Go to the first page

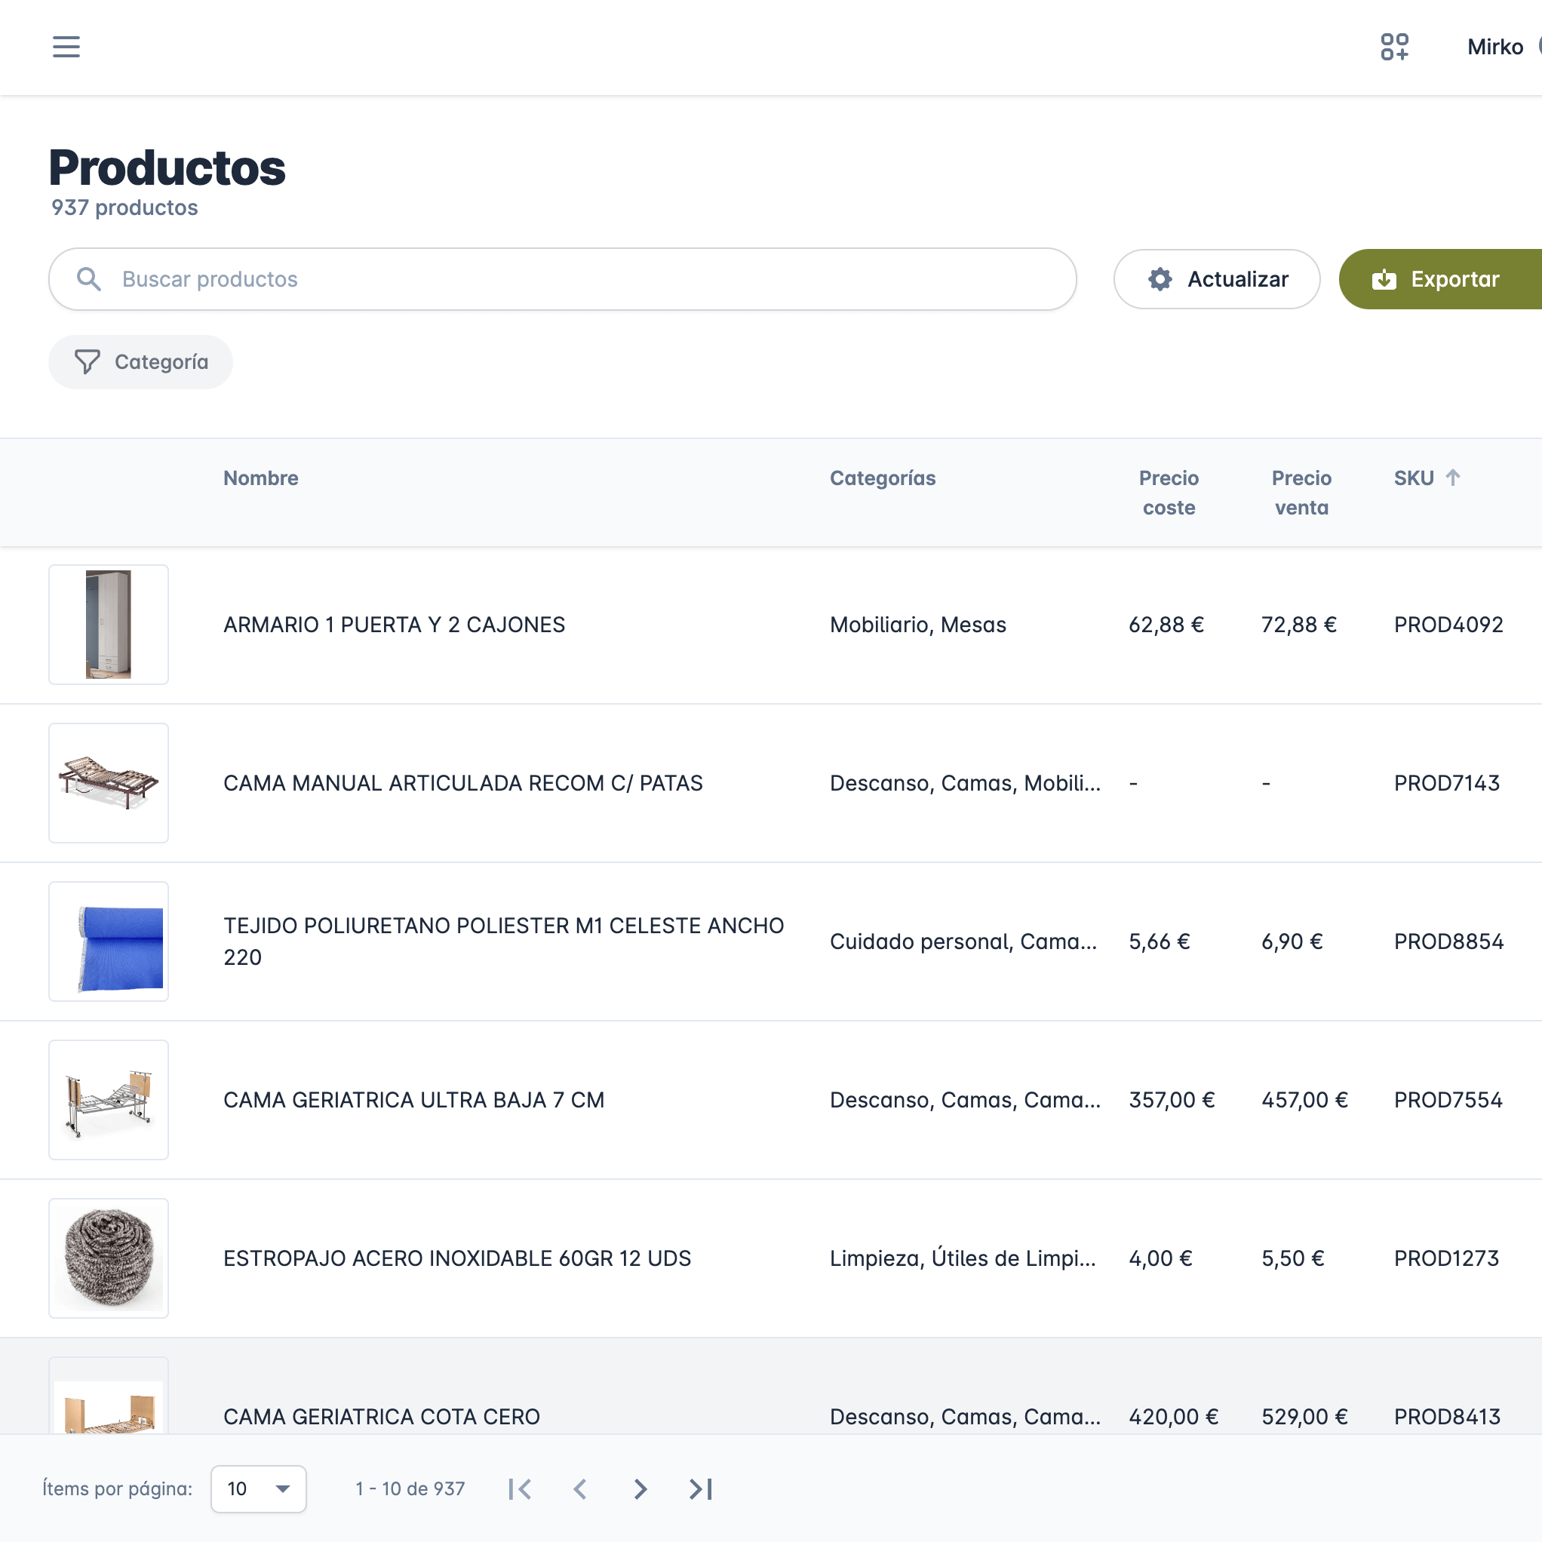[521, 1488]
